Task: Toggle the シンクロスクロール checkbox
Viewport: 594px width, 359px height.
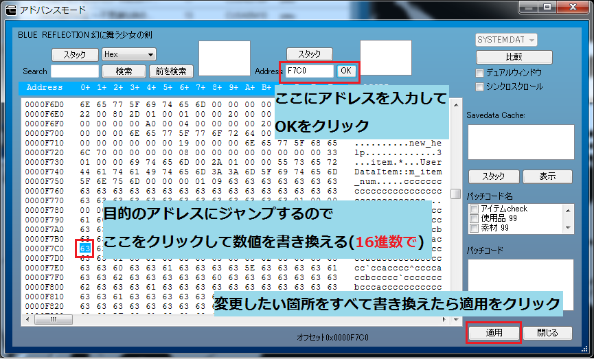Action: click(480, 87)
